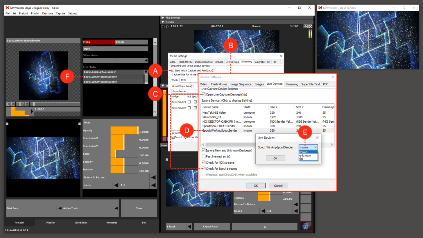423x238 pixels.
Task: Click the plus icon under the Spout preview
Action: [27, 104]
